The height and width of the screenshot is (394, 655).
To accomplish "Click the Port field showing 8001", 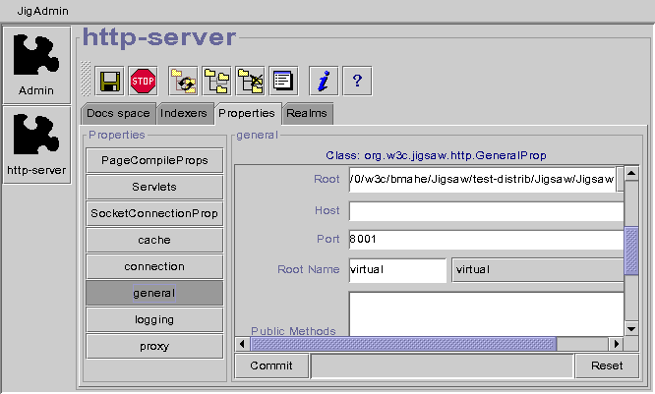I will point(487,240).
